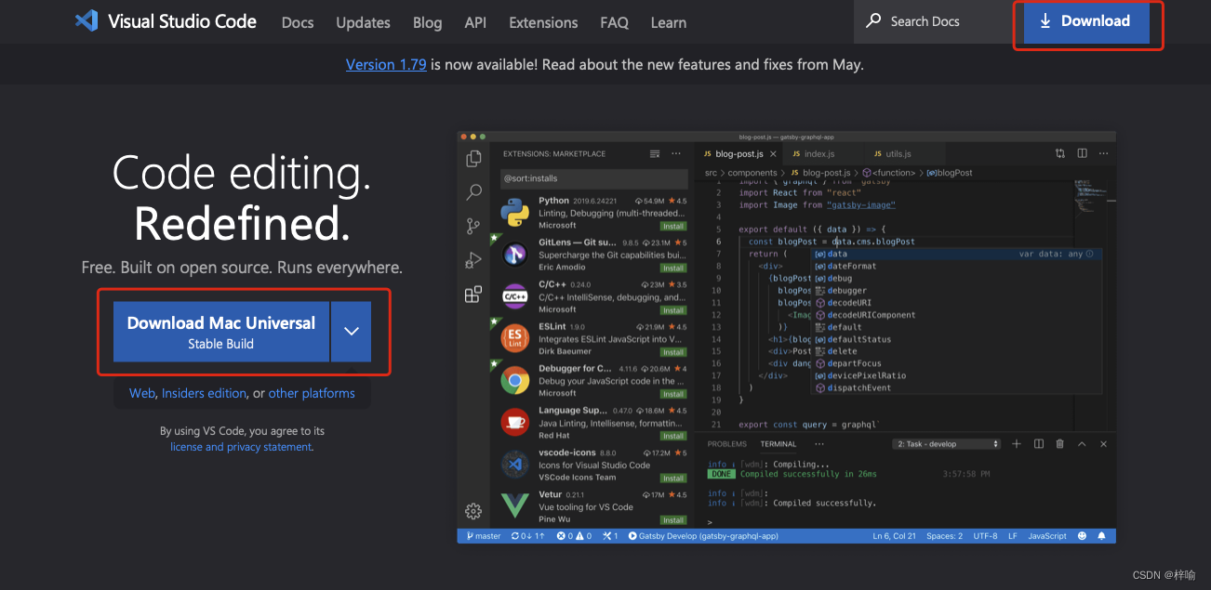
Task: Click Download Mac Universal Stable Build
Action: 221,331
